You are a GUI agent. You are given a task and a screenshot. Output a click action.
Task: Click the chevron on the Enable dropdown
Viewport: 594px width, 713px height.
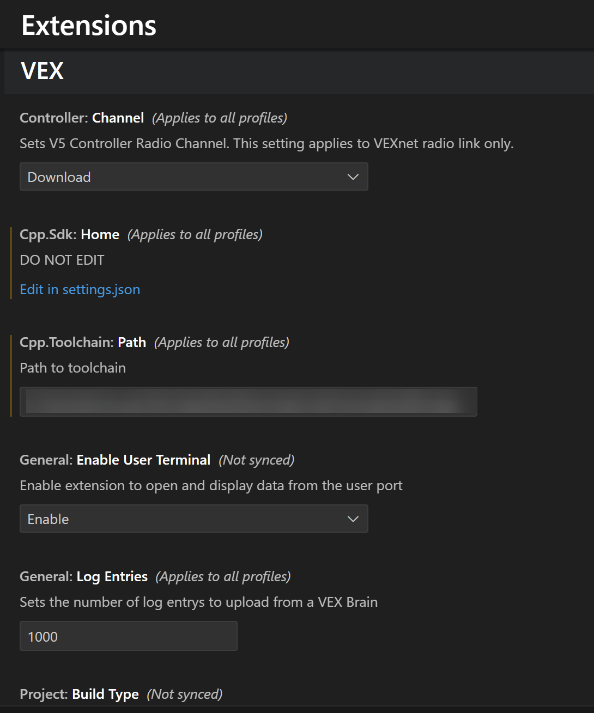353,519
